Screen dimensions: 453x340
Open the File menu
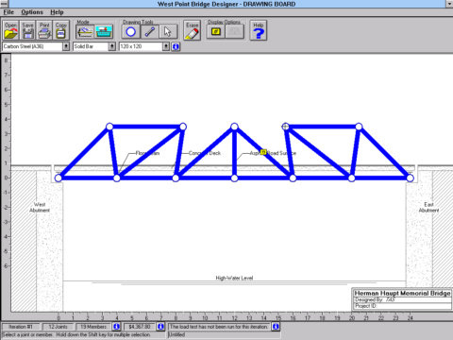[8, 12]
